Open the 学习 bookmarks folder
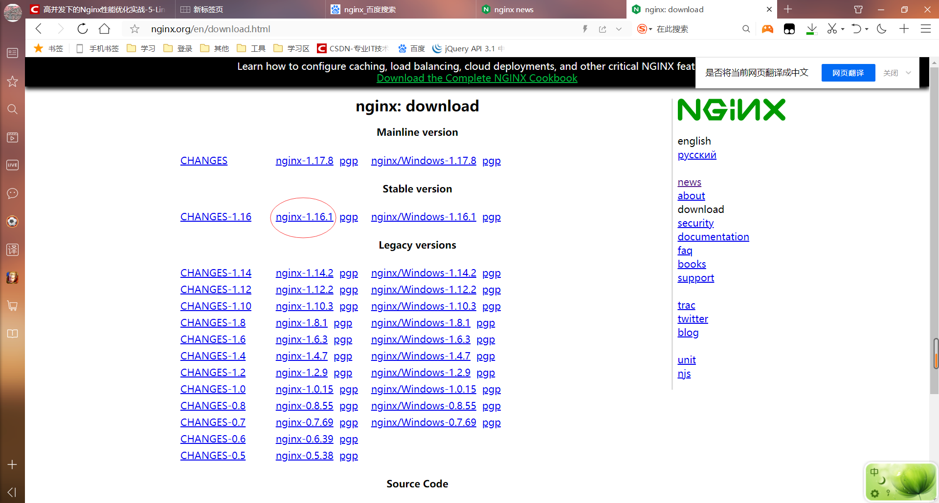939x503 pixels. pos(141,48)
